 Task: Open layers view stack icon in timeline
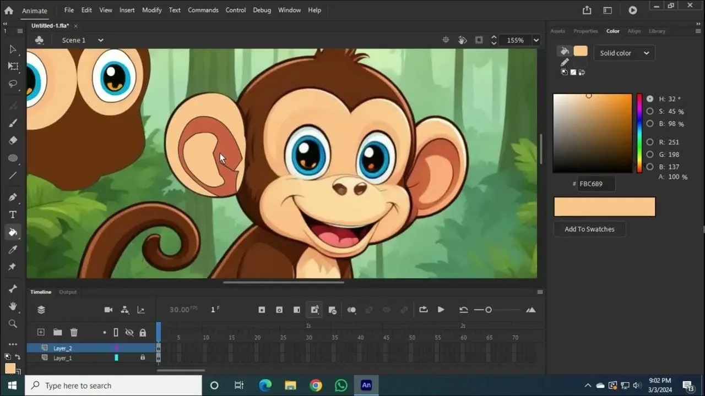(41, 310)
